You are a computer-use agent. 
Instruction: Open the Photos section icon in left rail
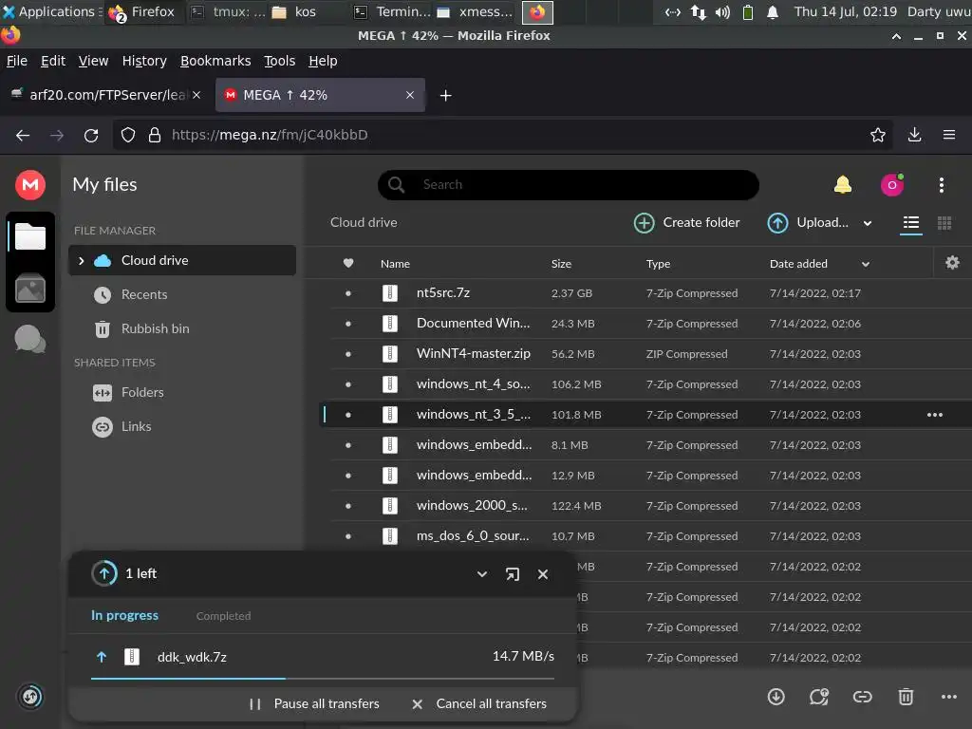tap(29, 289)
